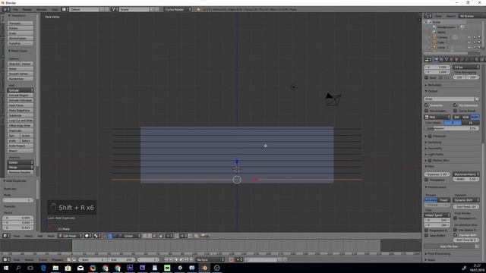Enable the Motion Blur checkbox
This screenshot has height=273, width=486.
pos(431,160)
